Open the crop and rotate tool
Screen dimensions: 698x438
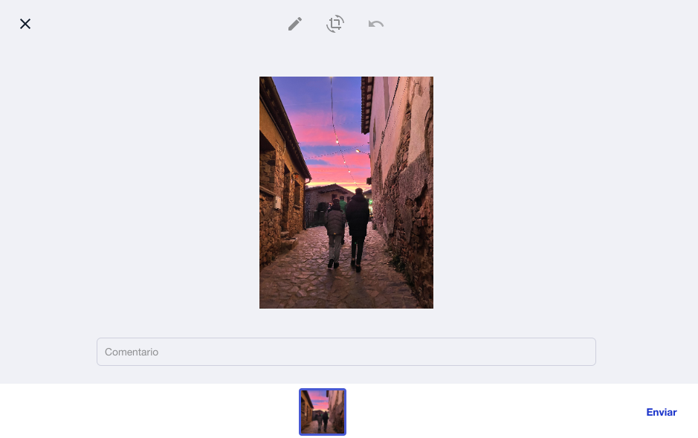point(335,24)
